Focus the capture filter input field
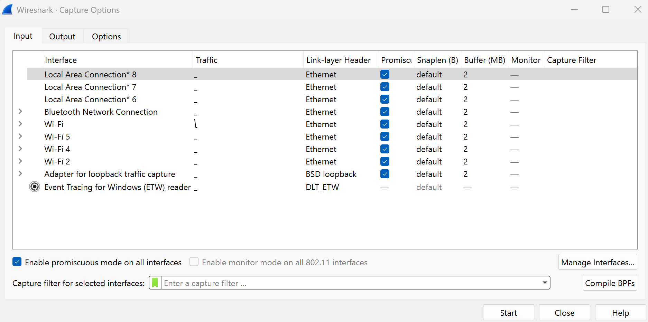 click(x=351, y=283)
